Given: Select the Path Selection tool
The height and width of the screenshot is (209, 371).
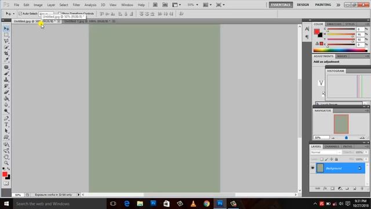Looking at the screenshot, I should (x=6, y=131).
